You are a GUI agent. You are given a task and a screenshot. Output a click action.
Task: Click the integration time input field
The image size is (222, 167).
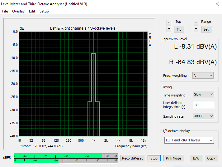(x=203, y=105)
